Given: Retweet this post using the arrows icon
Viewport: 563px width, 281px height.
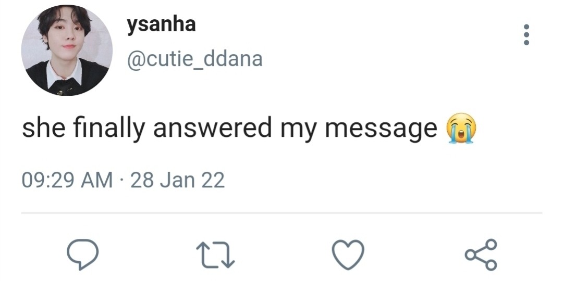Looking at the screenshot, I should pos(215,254).
